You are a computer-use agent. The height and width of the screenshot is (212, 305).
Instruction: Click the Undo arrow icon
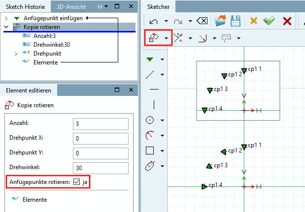point(153,21)
